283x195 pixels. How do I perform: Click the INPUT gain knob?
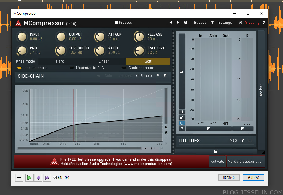coord(22,37)
